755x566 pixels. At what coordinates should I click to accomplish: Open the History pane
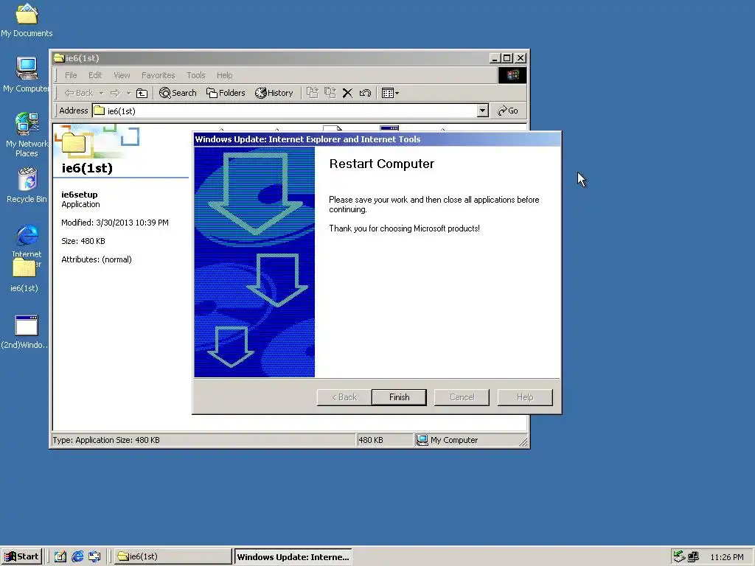[x=274, y=93]
